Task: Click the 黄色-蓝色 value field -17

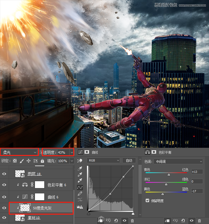Action: pyautogui.click(x=197, y=191)
